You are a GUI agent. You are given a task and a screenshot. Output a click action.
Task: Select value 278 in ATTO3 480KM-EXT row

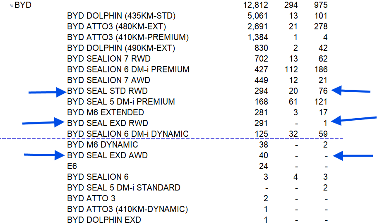tap(321, 26)
